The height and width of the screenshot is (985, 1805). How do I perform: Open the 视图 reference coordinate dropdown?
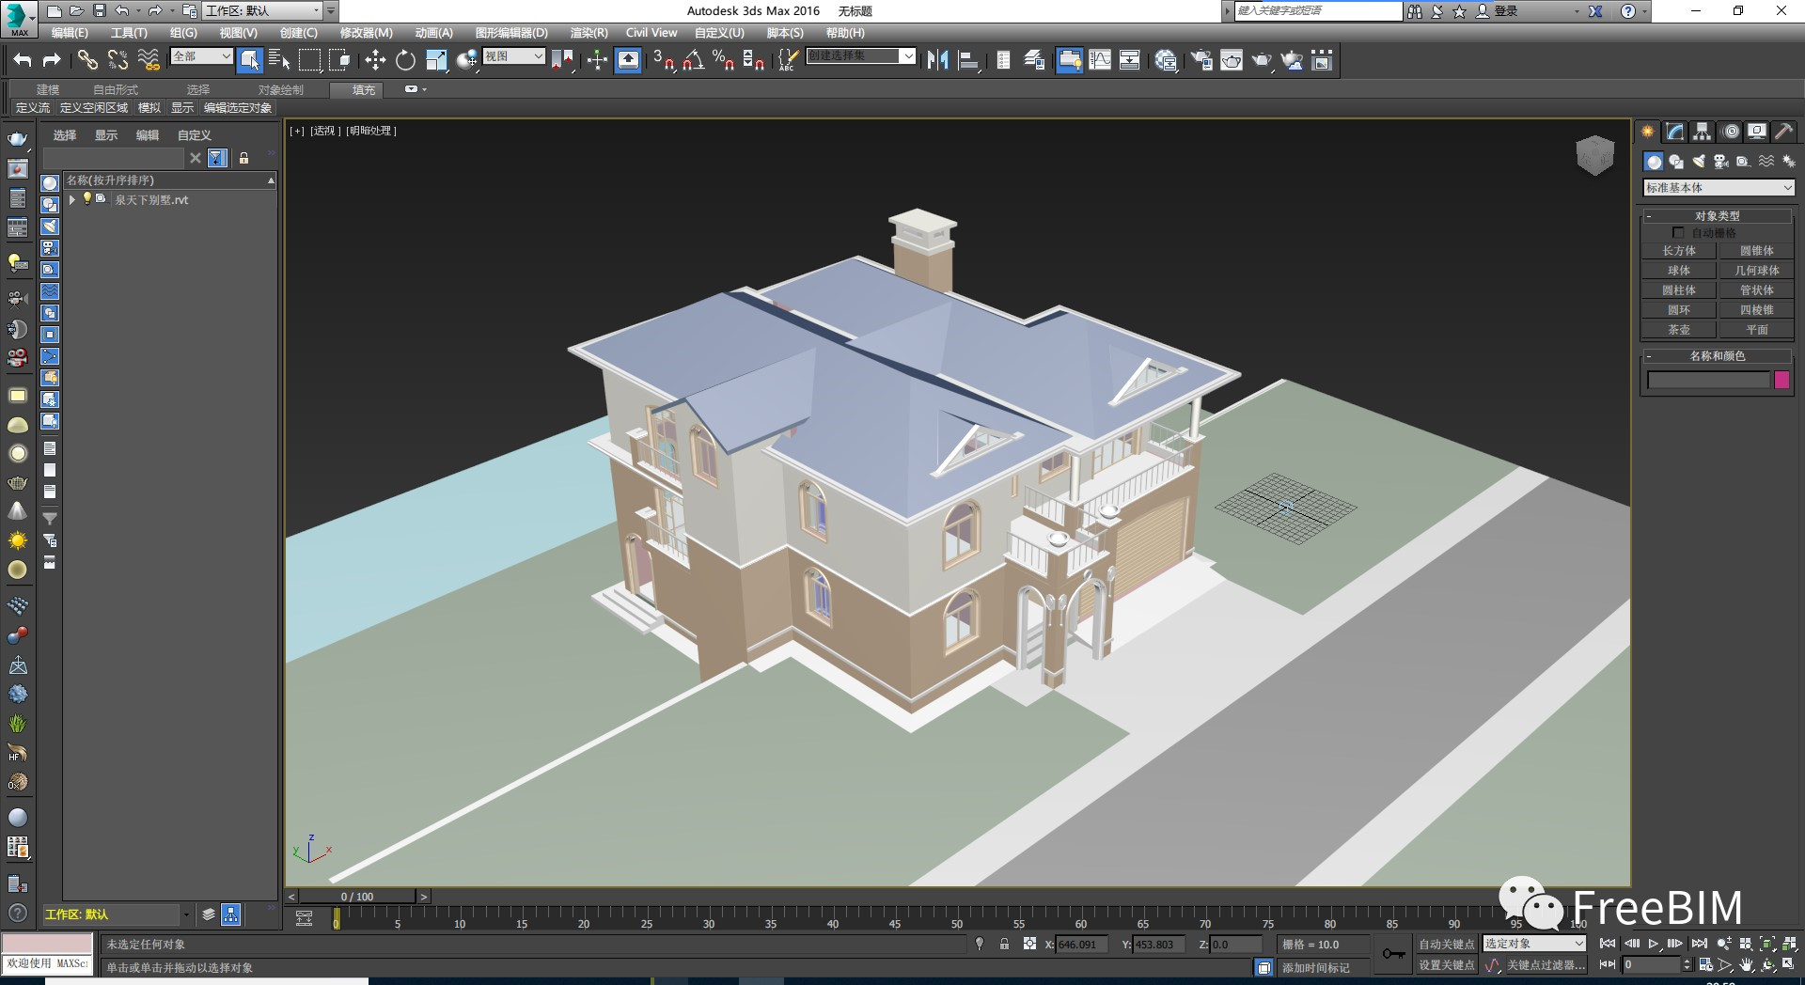513,56
